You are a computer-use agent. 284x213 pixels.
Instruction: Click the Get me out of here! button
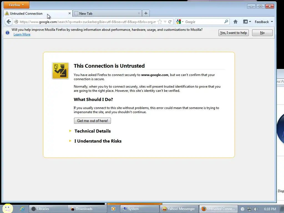coord(92,121)
